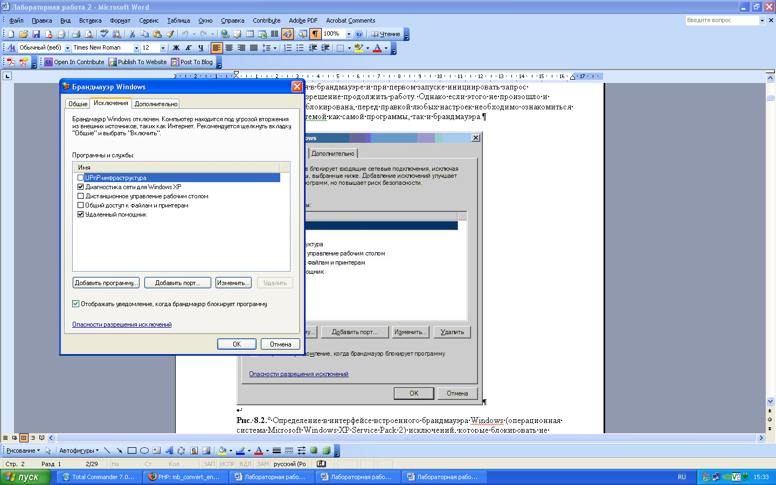Expand the Рисование drawing menu
The width and height of the screenshot is (776, 485).
coord(23,451)
